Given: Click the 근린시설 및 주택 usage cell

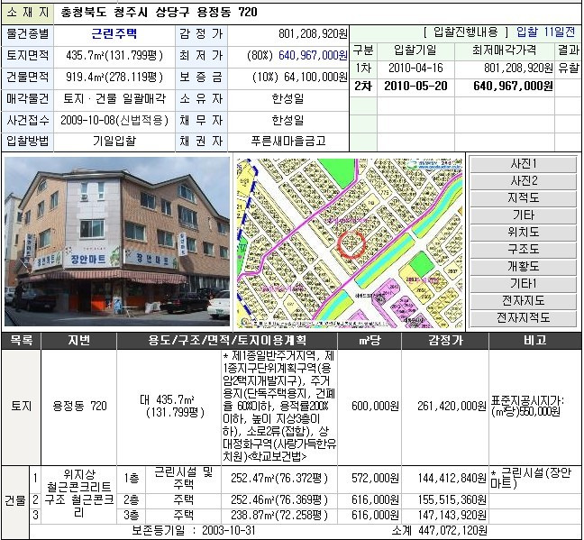Looking at the screenshot, I should tap(183, 478).
